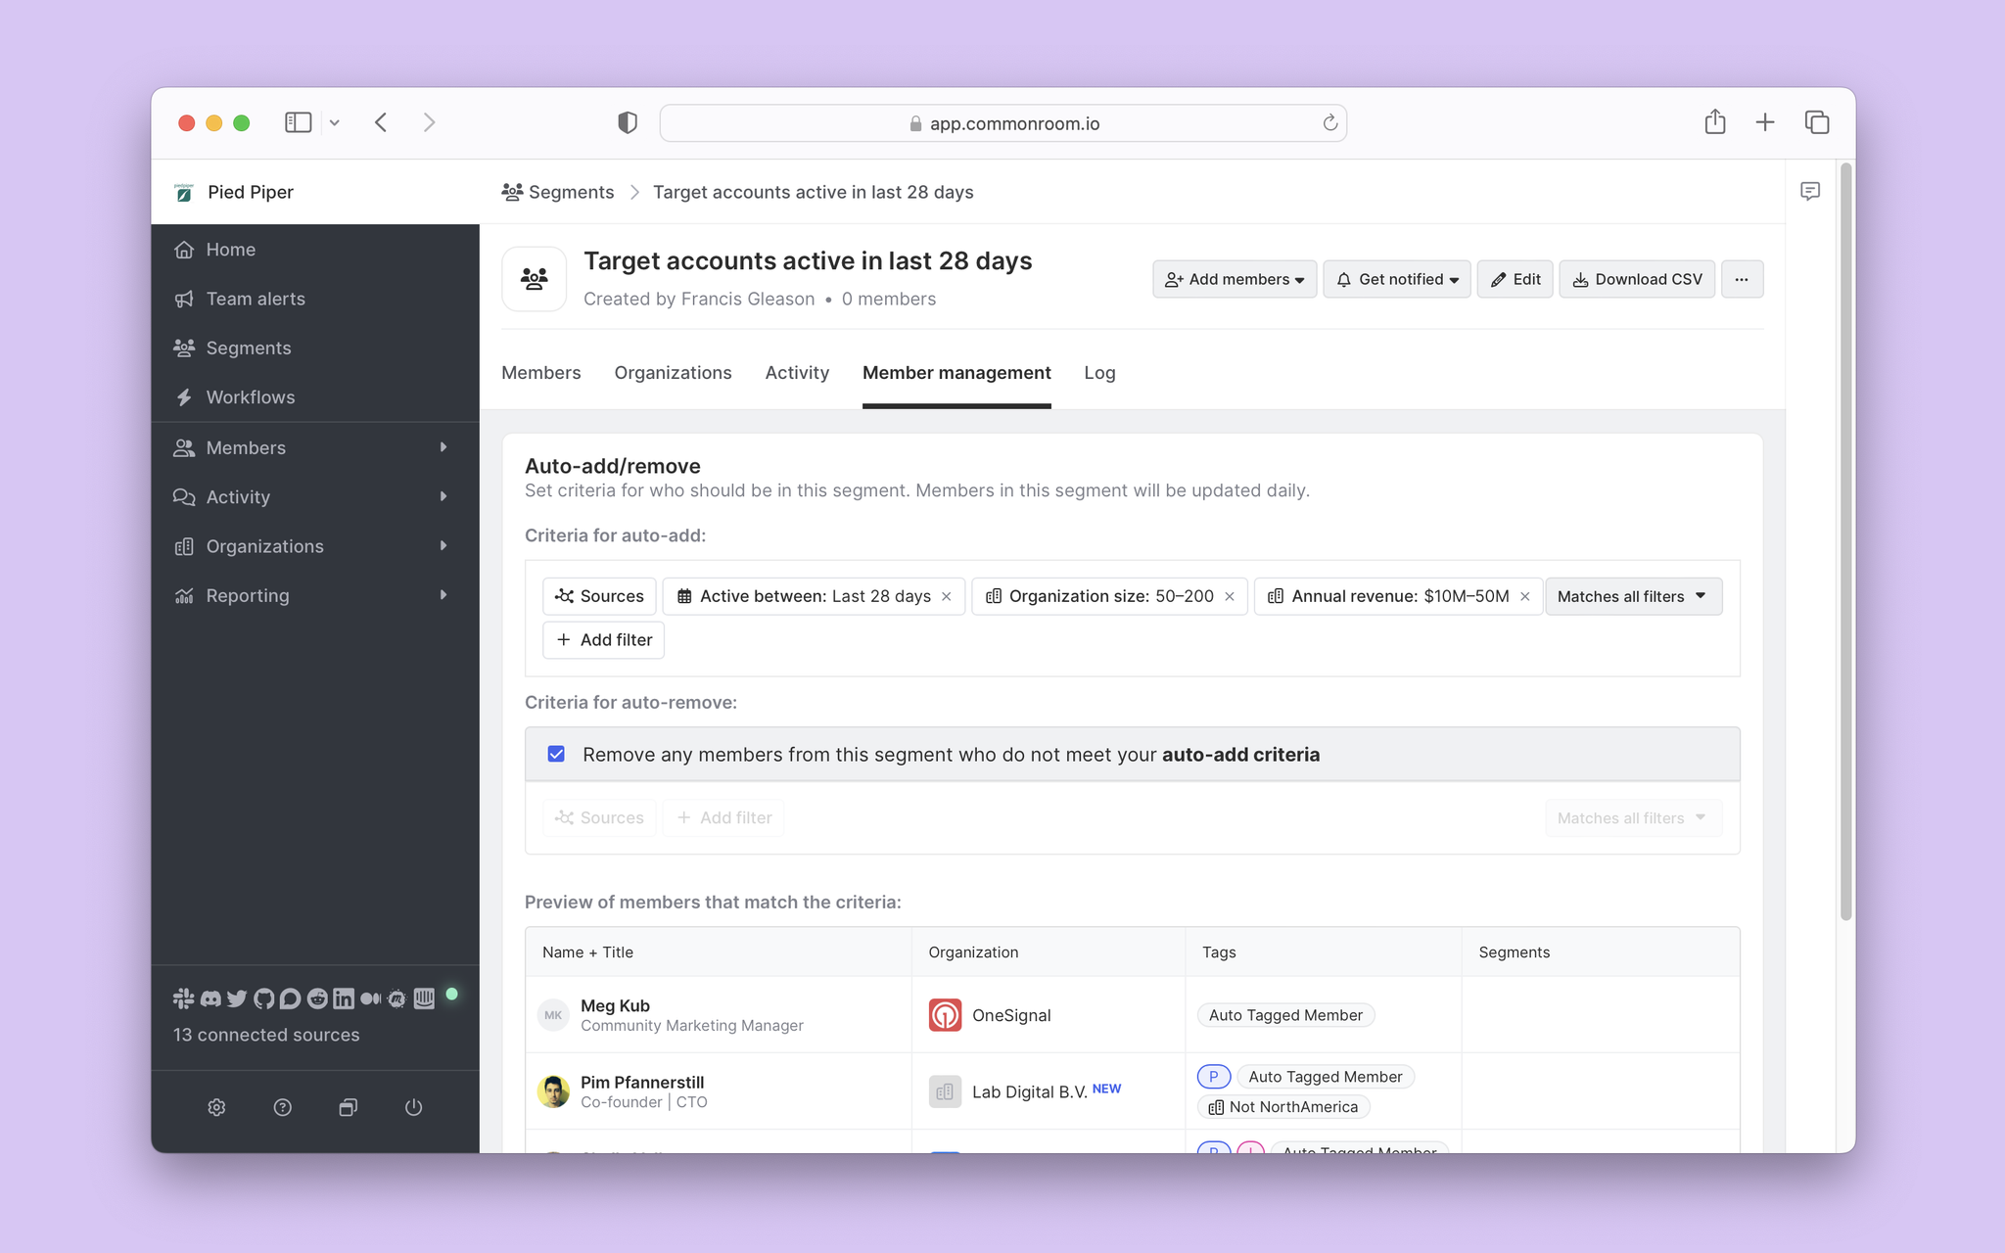This screenshot has height=1253, width=2005.
Task: Check the auto-add criteria checkbox
Action: 557,752
